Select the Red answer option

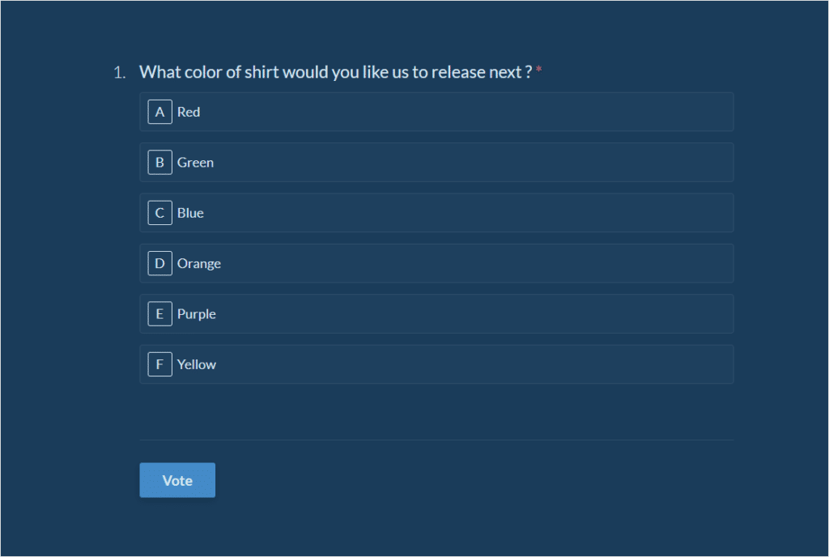coord(437,112)
